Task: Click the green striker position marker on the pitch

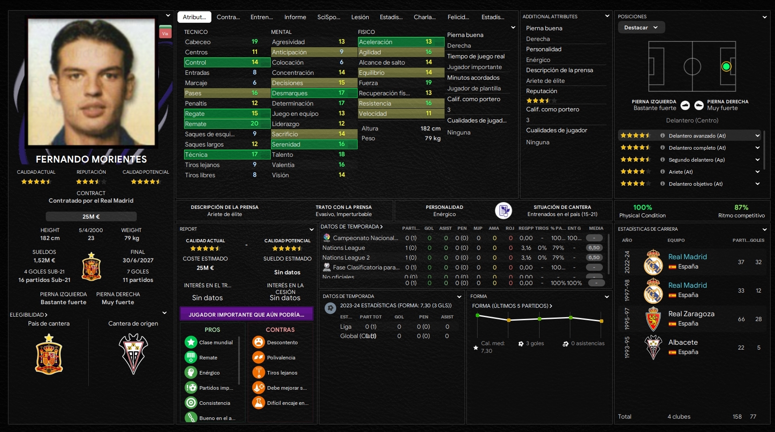Action: 726,66
